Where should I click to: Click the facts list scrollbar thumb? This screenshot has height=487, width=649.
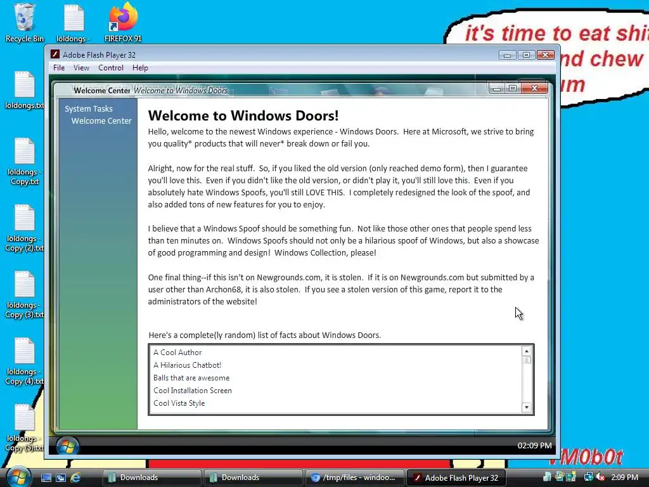[527, 360]
